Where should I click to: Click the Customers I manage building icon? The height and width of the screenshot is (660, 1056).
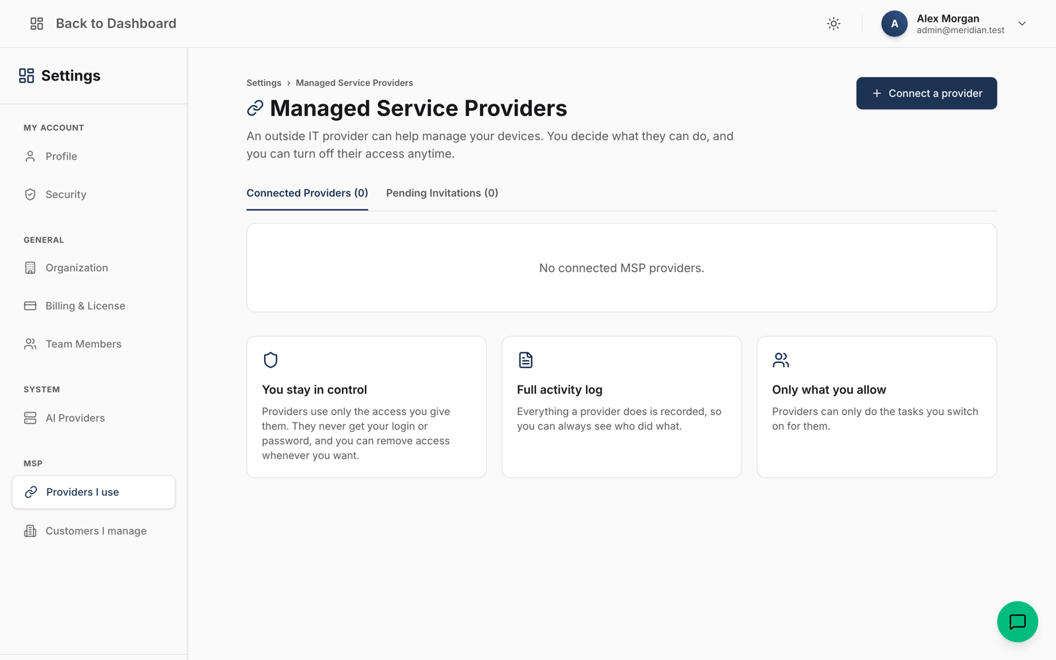30,531
